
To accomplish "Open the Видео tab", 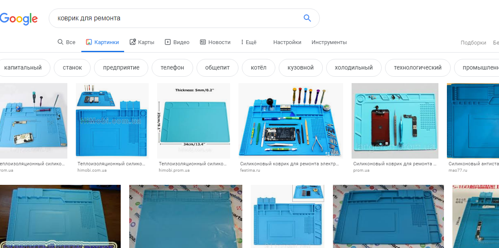I will [177, 42].
